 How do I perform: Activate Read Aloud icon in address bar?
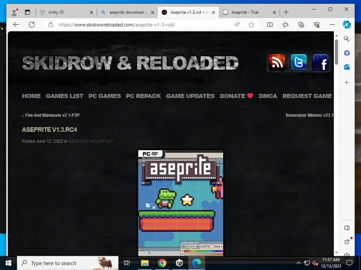(237, 25)
